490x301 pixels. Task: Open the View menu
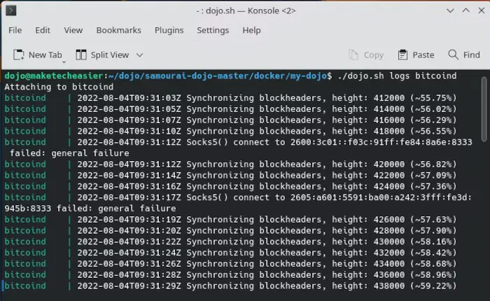73,30
